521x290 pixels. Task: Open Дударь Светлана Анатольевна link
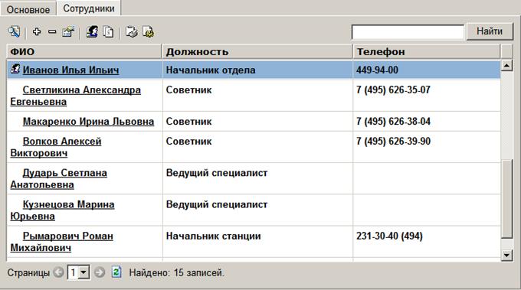click(x=58, y=178)
